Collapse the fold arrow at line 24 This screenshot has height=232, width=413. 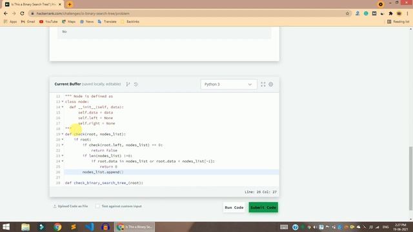pos(63,161)
